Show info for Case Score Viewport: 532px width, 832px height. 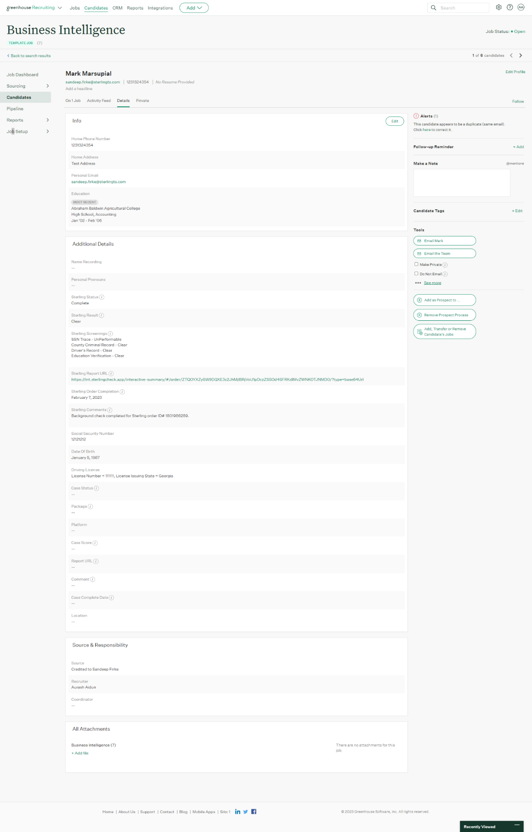click(95, 543)
